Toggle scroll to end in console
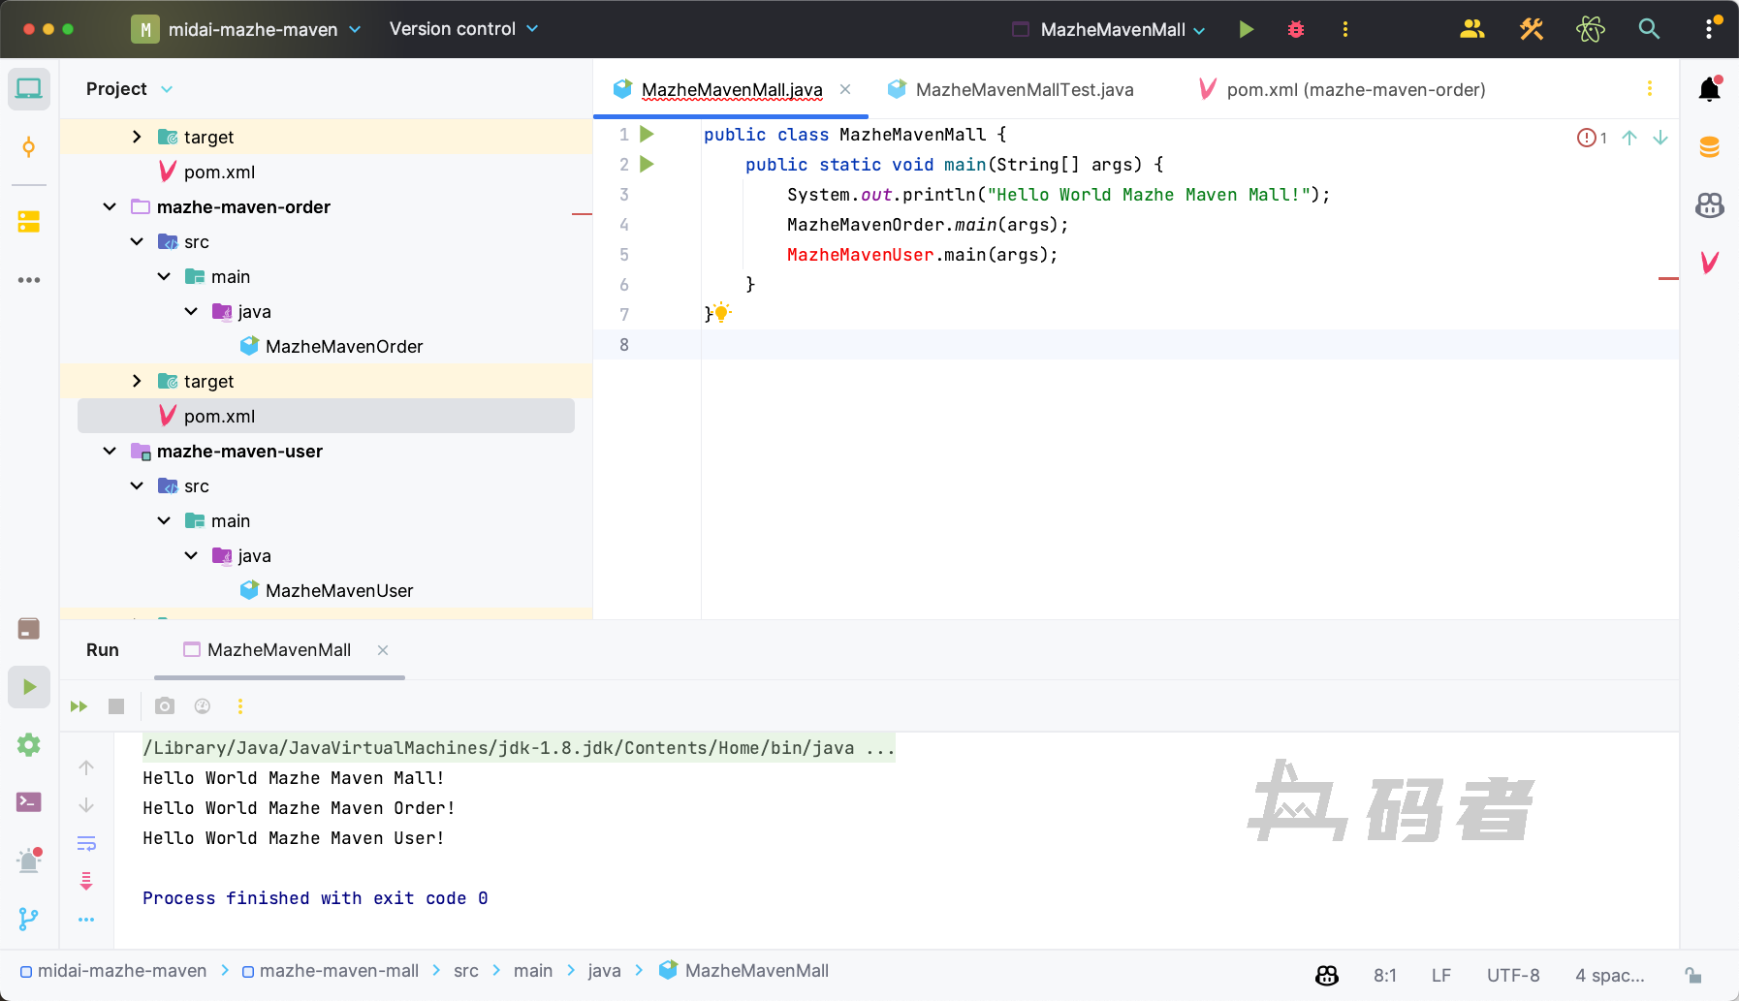 (x=86, y=881)
